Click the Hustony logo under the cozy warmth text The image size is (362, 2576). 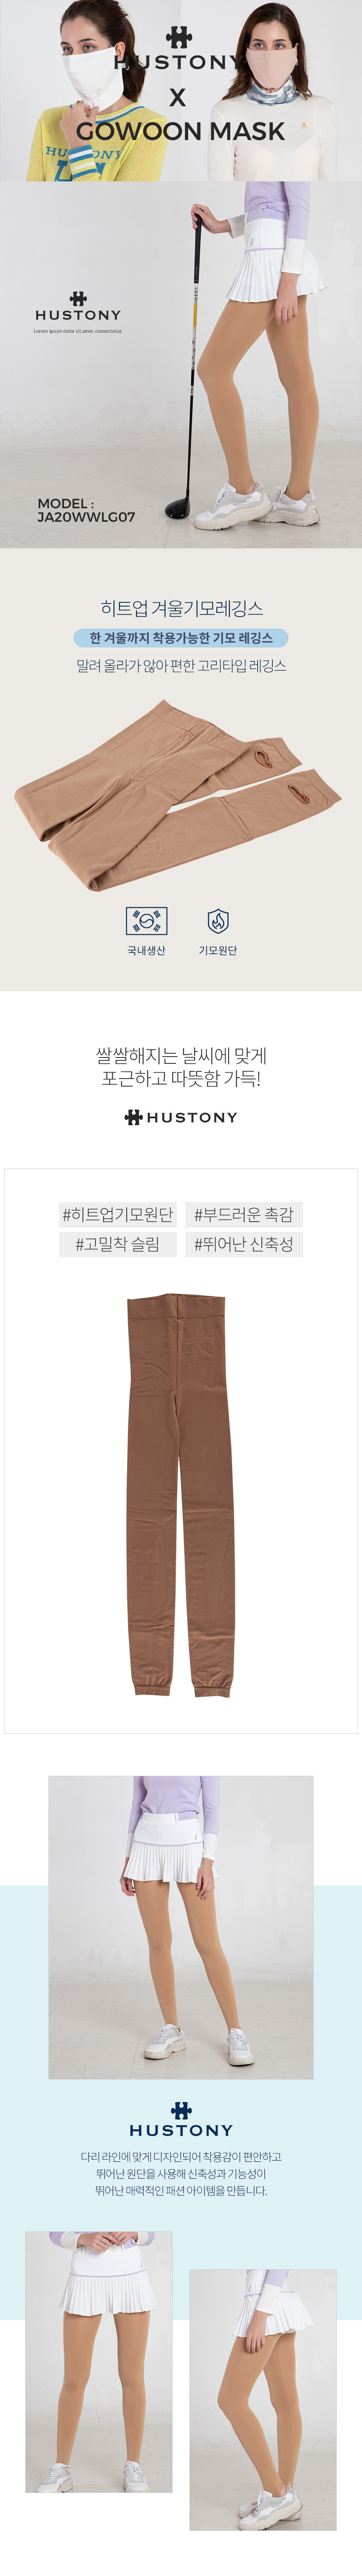(181, 1117)
